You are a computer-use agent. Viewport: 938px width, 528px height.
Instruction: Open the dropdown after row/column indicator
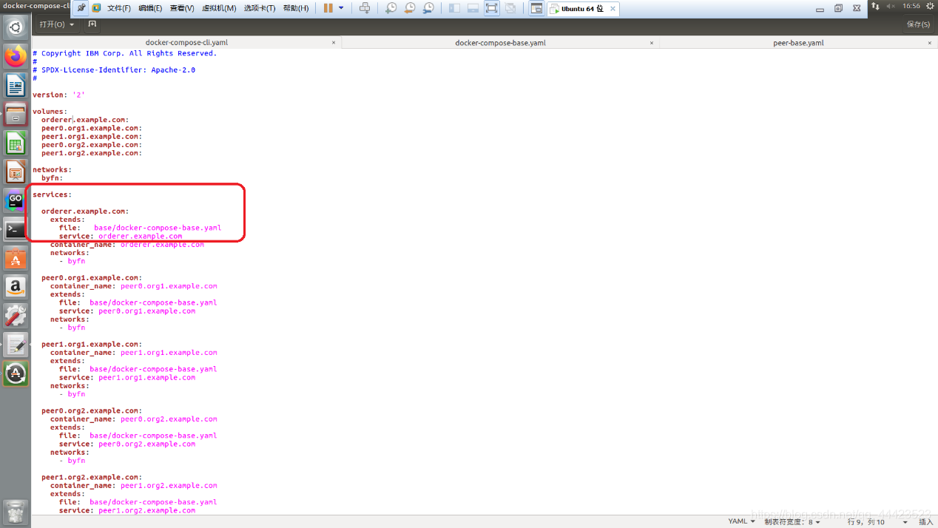905,522
